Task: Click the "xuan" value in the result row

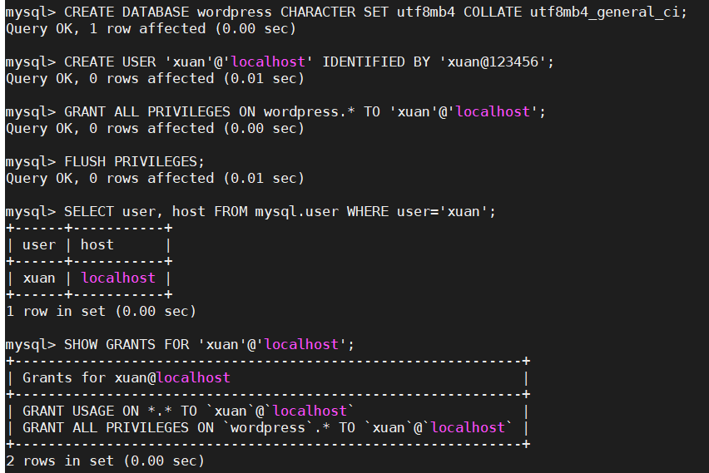Action: [x=39, y=278]
